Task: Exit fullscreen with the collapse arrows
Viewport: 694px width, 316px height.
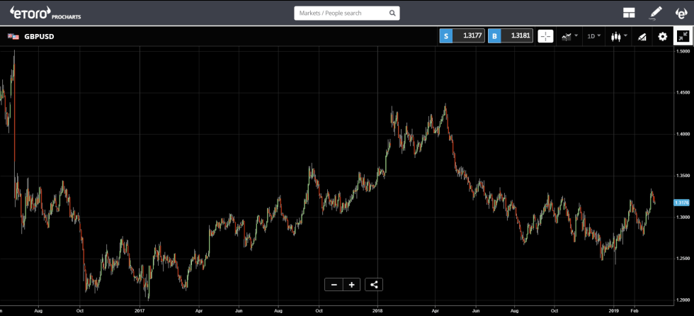Action: [x=683, y=36]
